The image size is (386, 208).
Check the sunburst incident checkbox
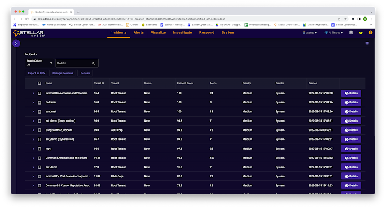click(39, 112)
